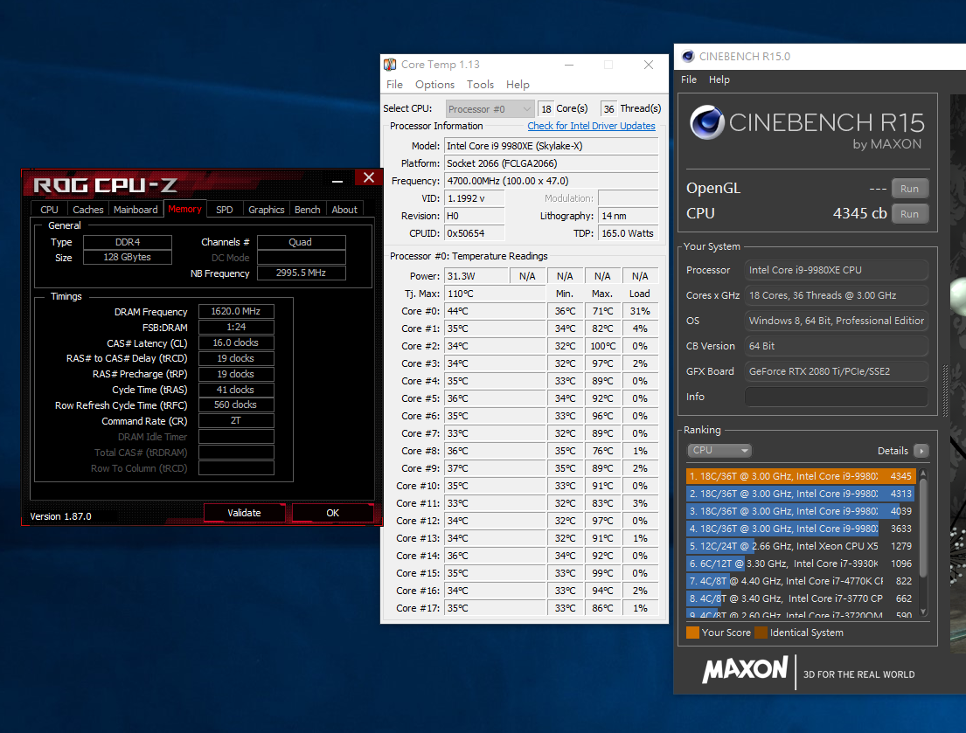Click the NB Frequency value 2995.5 MHz

[302, 273]
